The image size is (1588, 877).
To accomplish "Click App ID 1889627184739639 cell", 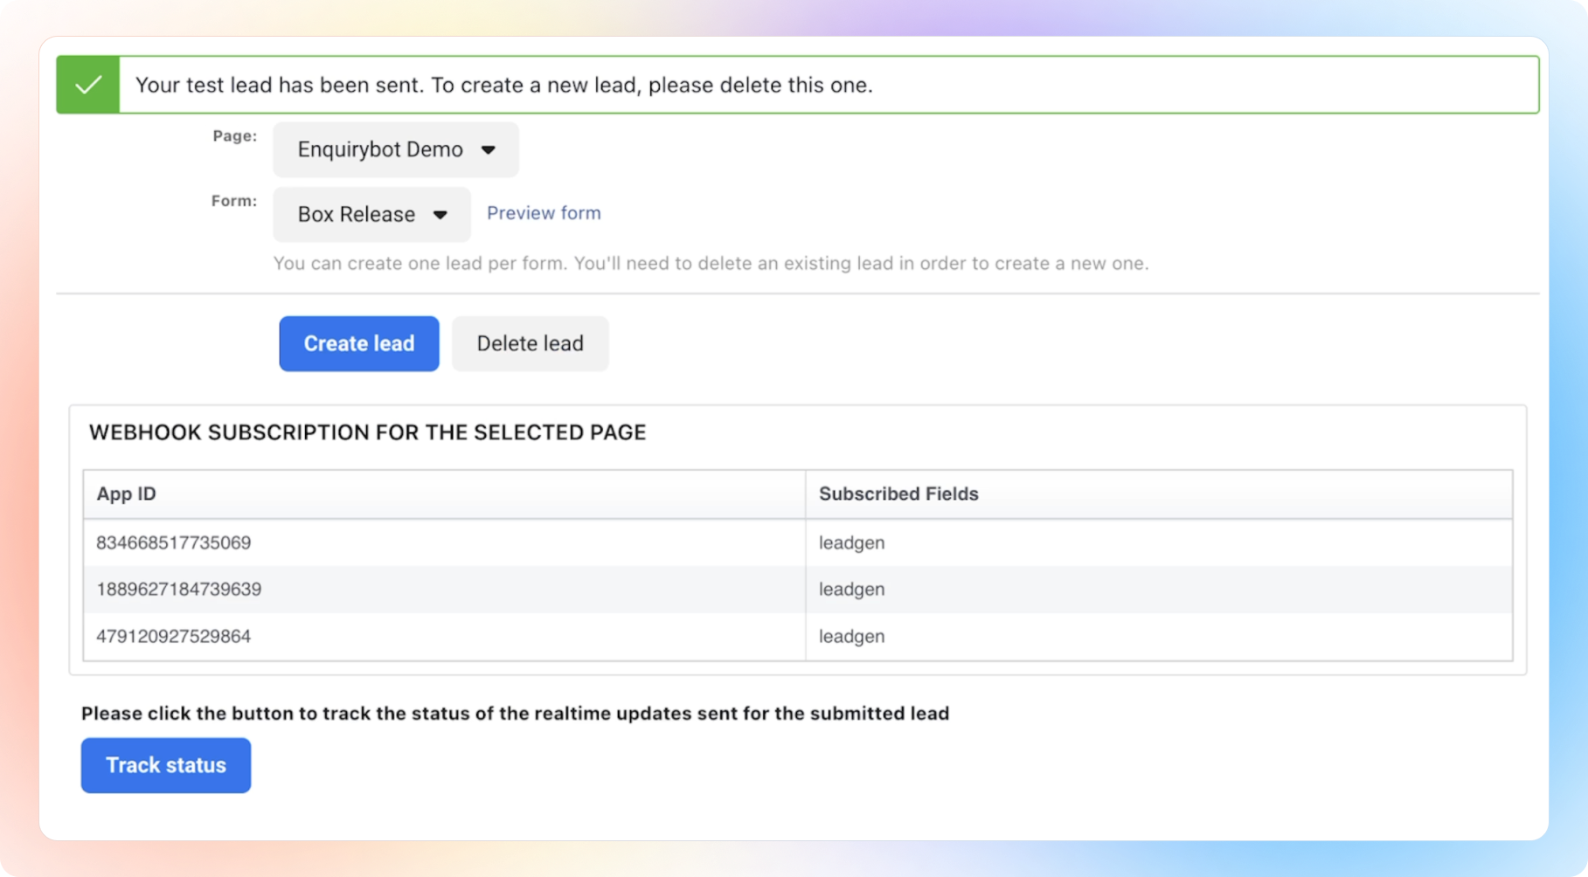I will 179,590.
